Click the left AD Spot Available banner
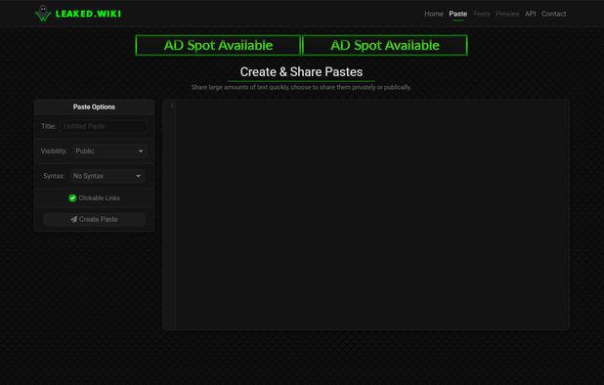The width and height of the screenshot is (604, 385). 218,45
